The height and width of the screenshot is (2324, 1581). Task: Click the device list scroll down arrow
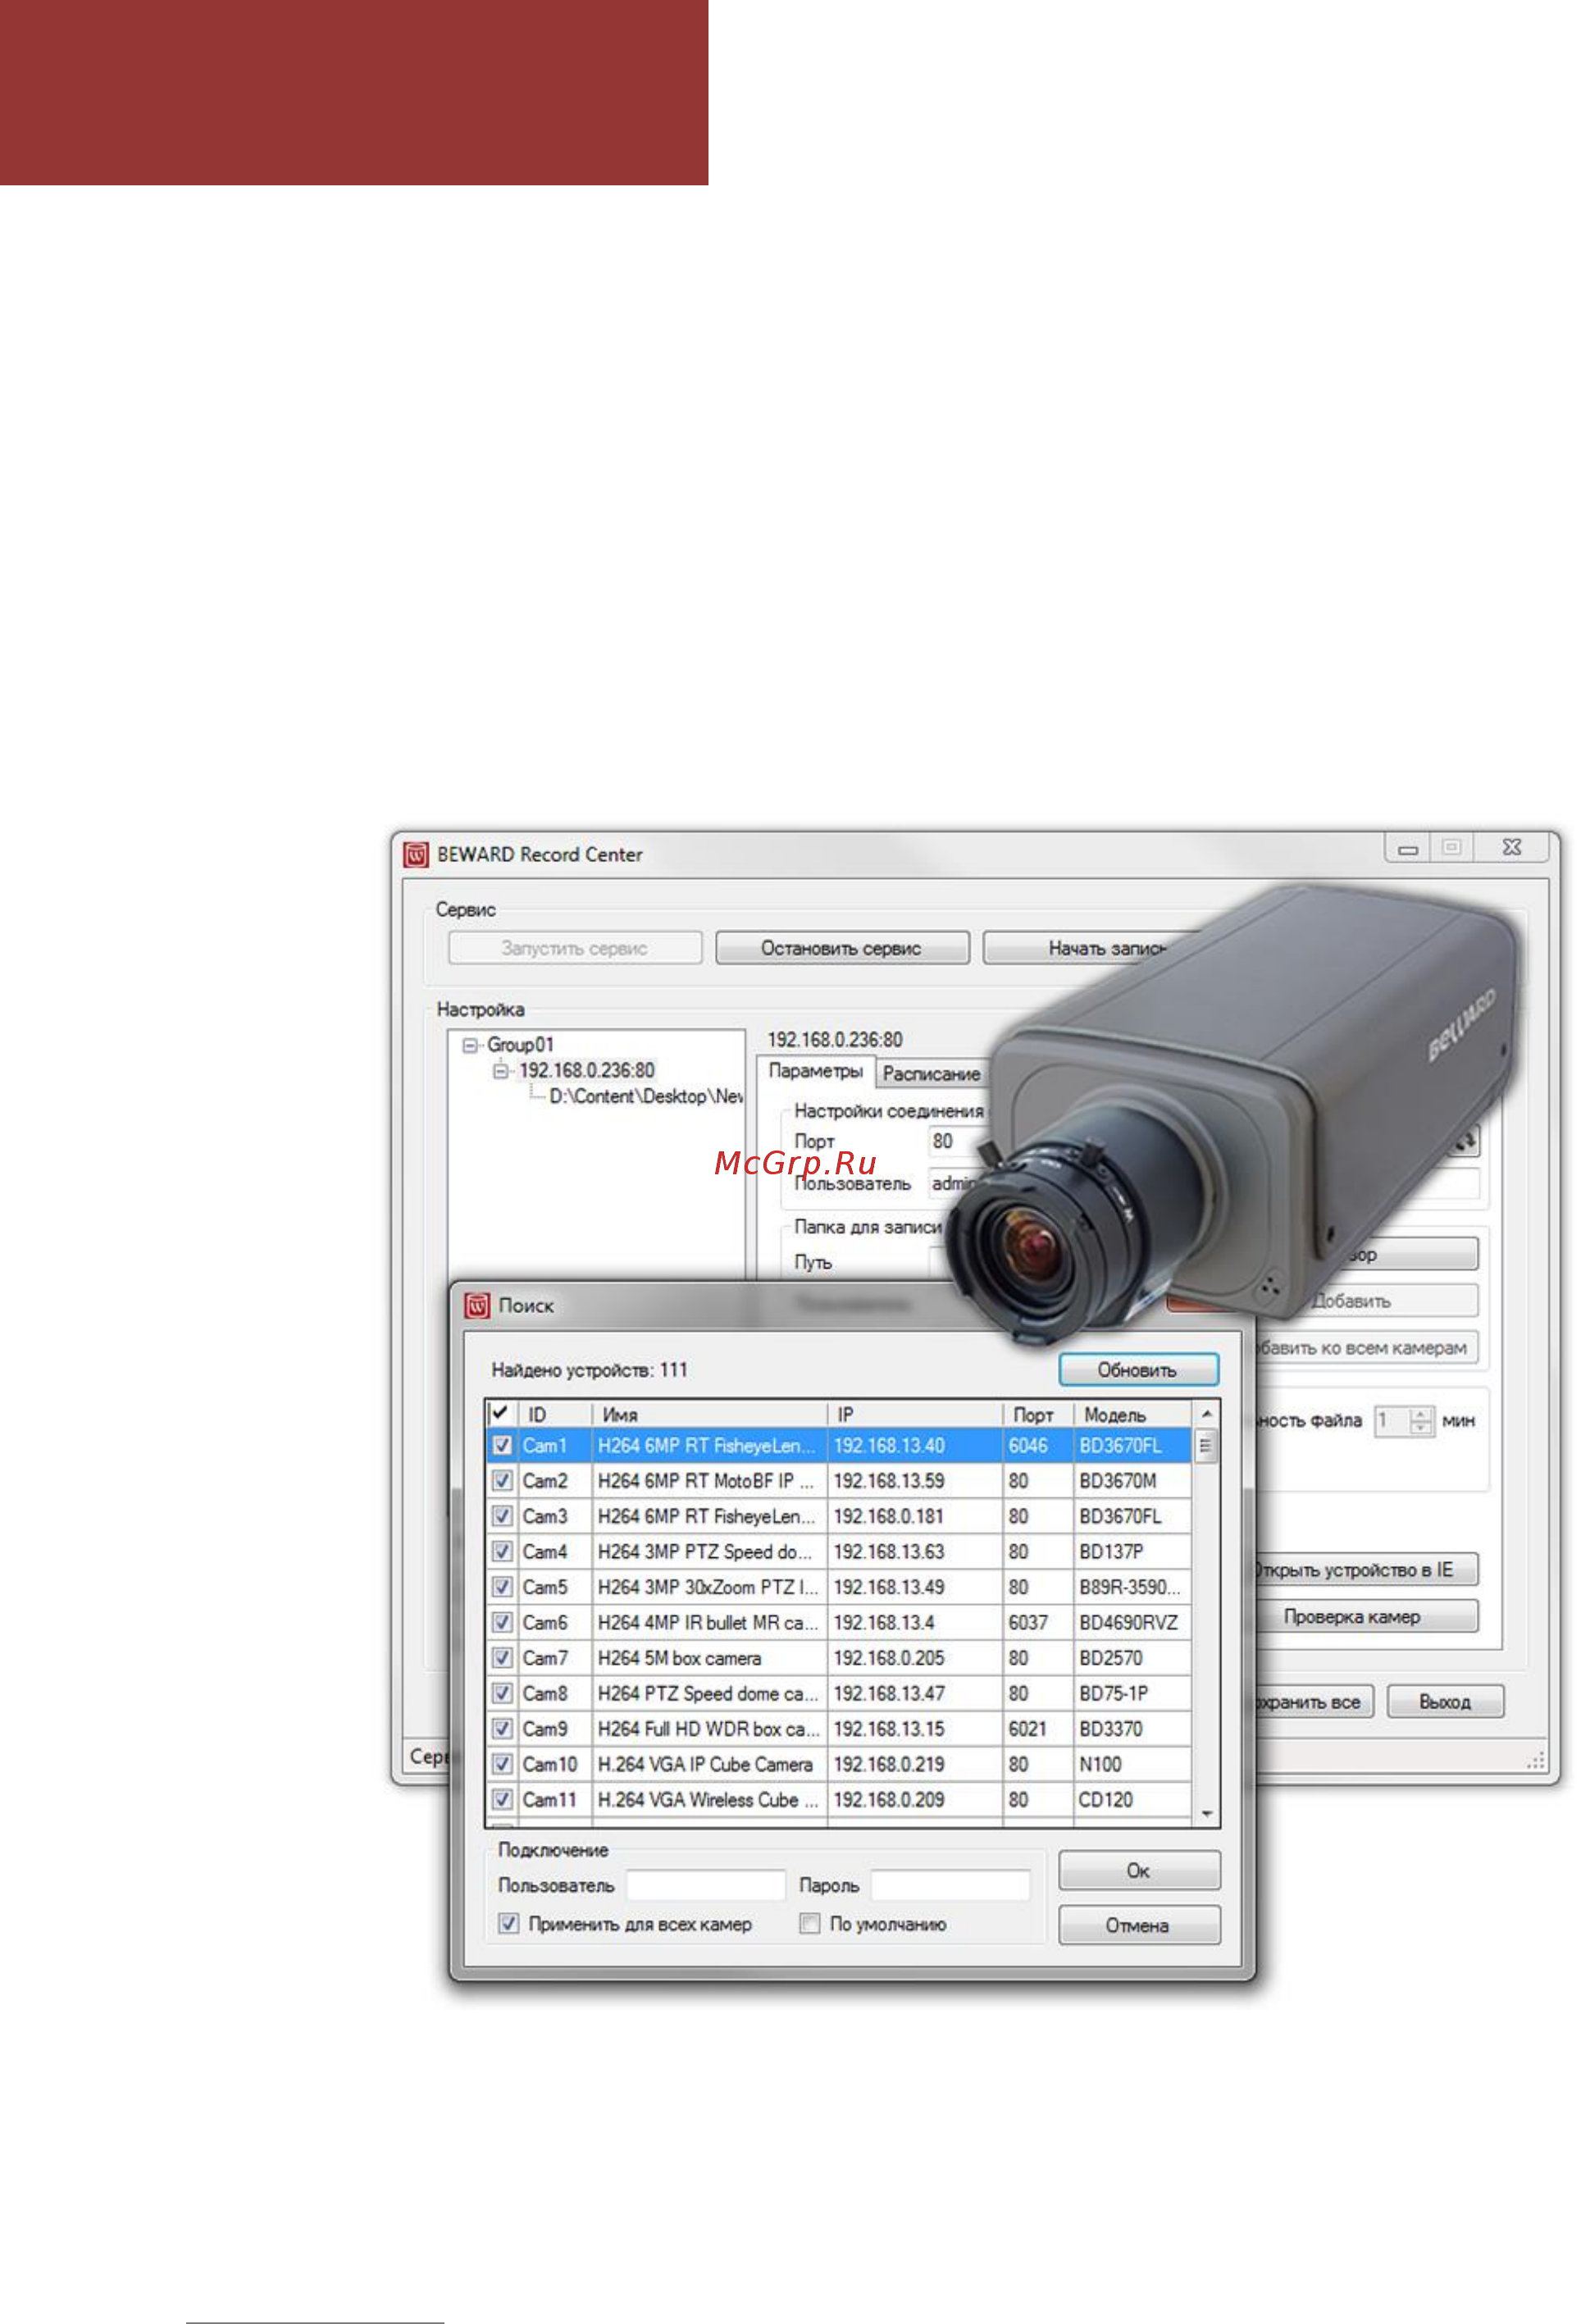pos(1207,1814)
